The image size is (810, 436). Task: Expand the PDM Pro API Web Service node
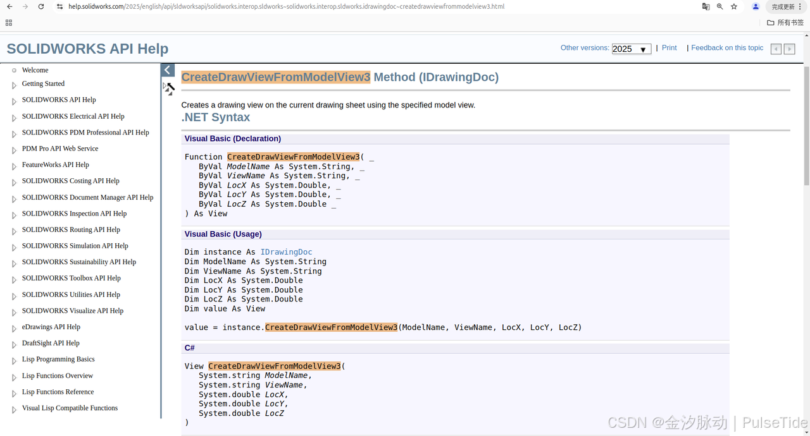(x=14, y=150)
